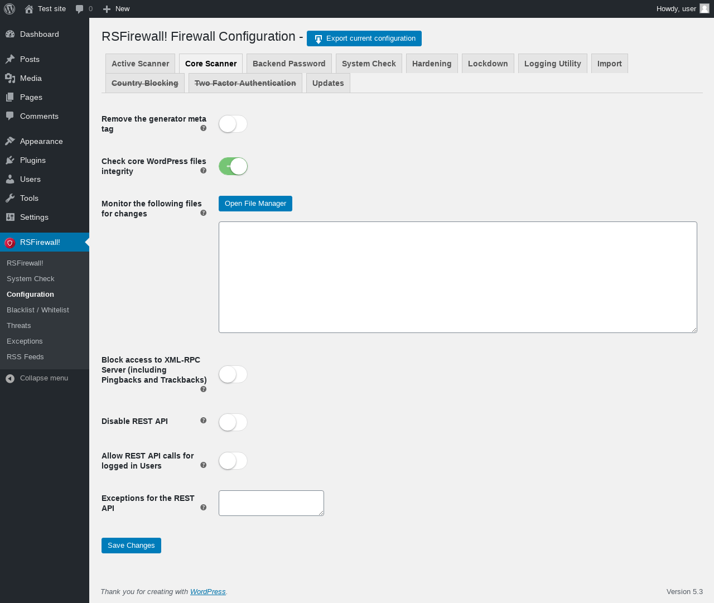Toggle Block access to XML-RPC Server
This screenshot has width=714, height=603.
pos(233,374)
